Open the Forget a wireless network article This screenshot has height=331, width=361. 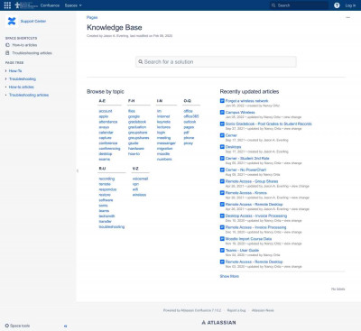246,101
